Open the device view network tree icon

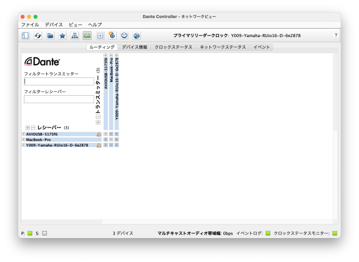[x=75, y=36]
